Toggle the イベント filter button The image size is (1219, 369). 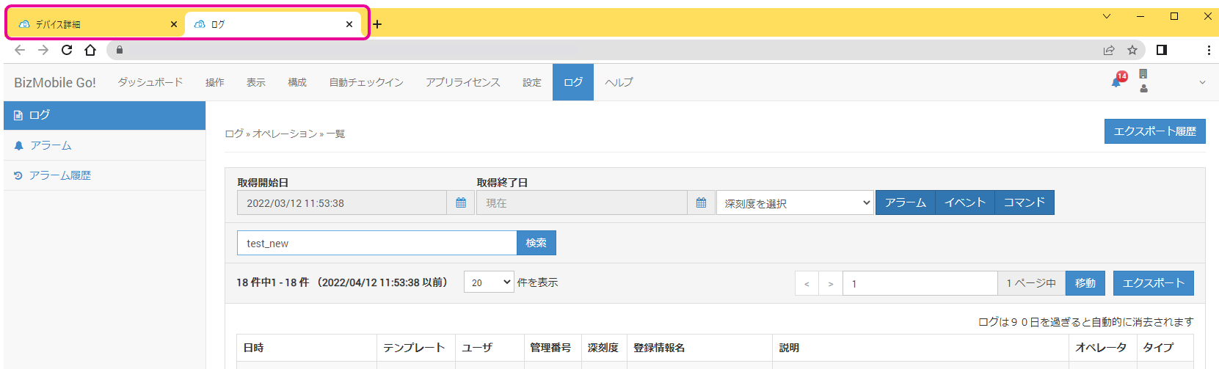point(964,202)
